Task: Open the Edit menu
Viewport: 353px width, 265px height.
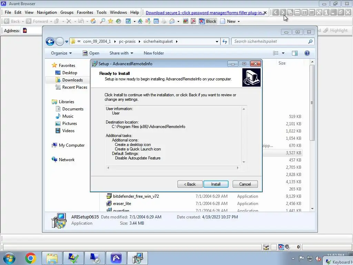Action: point(18,12)
